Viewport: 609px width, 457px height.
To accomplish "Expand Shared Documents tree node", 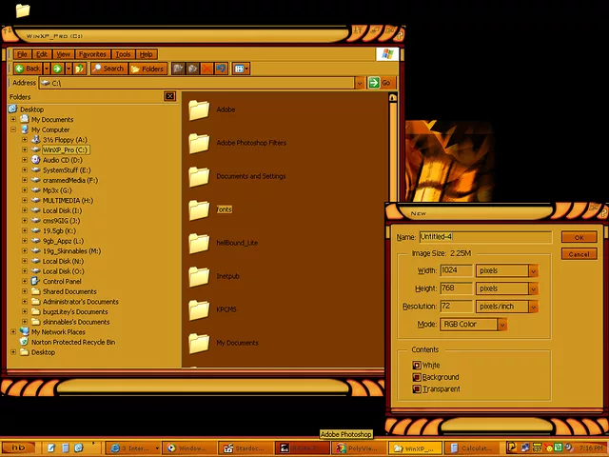I will click(25, 291).
